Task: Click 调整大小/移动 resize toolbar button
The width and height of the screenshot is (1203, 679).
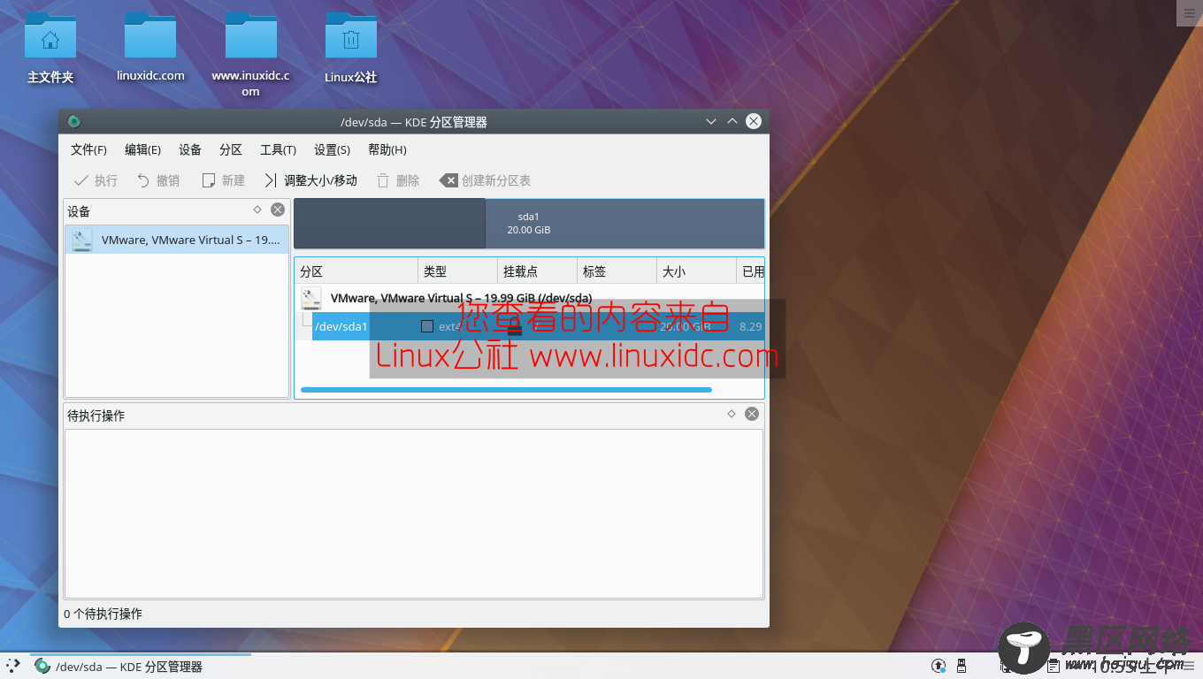Action: point(311,180)
